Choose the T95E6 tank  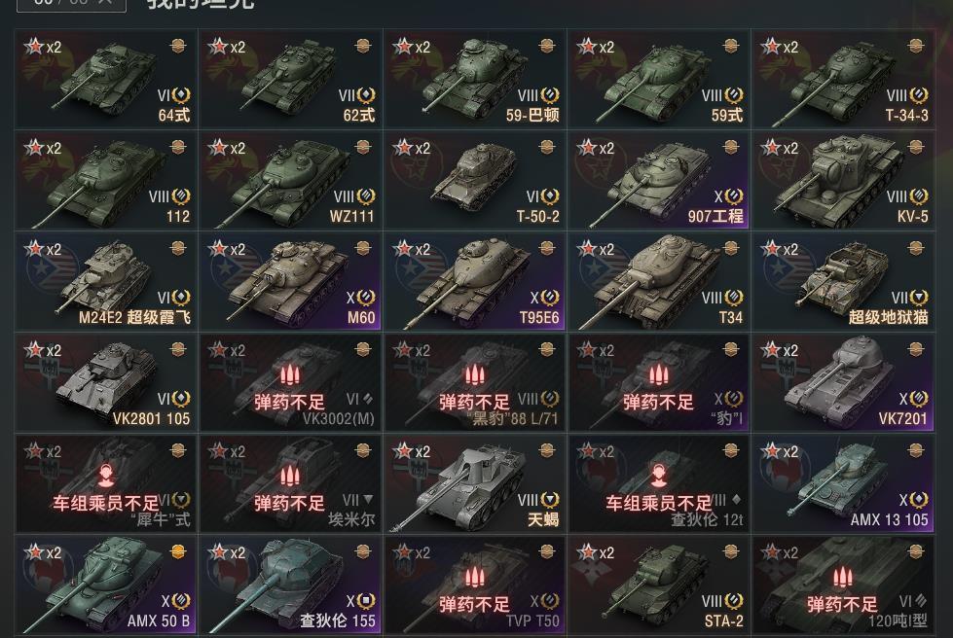click(475, 282)
